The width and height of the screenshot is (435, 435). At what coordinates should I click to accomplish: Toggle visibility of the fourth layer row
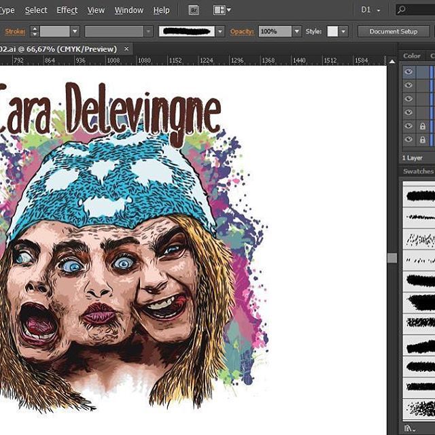click(408, 112)
